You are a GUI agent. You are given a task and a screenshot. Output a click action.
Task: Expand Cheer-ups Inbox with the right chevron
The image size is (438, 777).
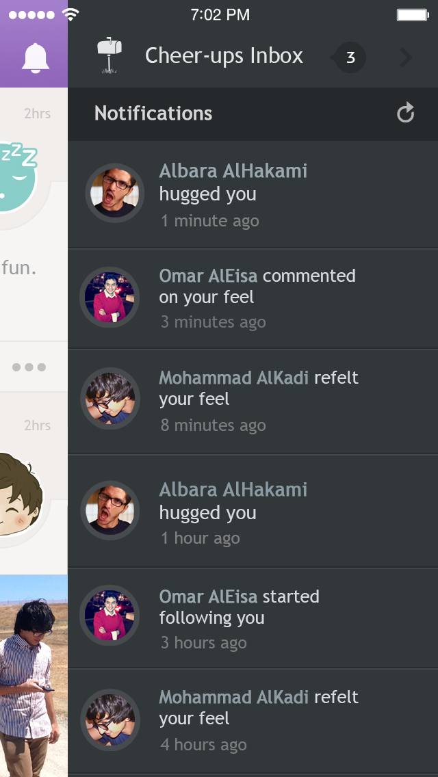(x=407, y=57)
